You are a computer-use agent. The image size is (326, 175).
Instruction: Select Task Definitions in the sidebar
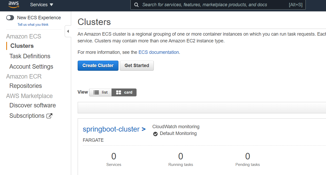tap(30, 56)
